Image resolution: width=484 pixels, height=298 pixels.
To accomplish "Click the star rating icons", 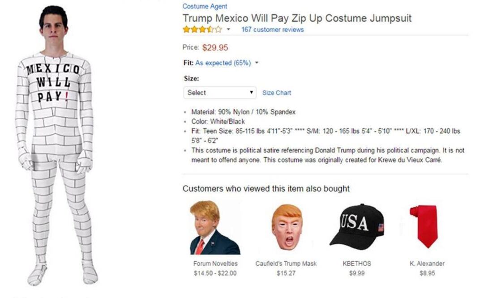I will coord(202,30).
